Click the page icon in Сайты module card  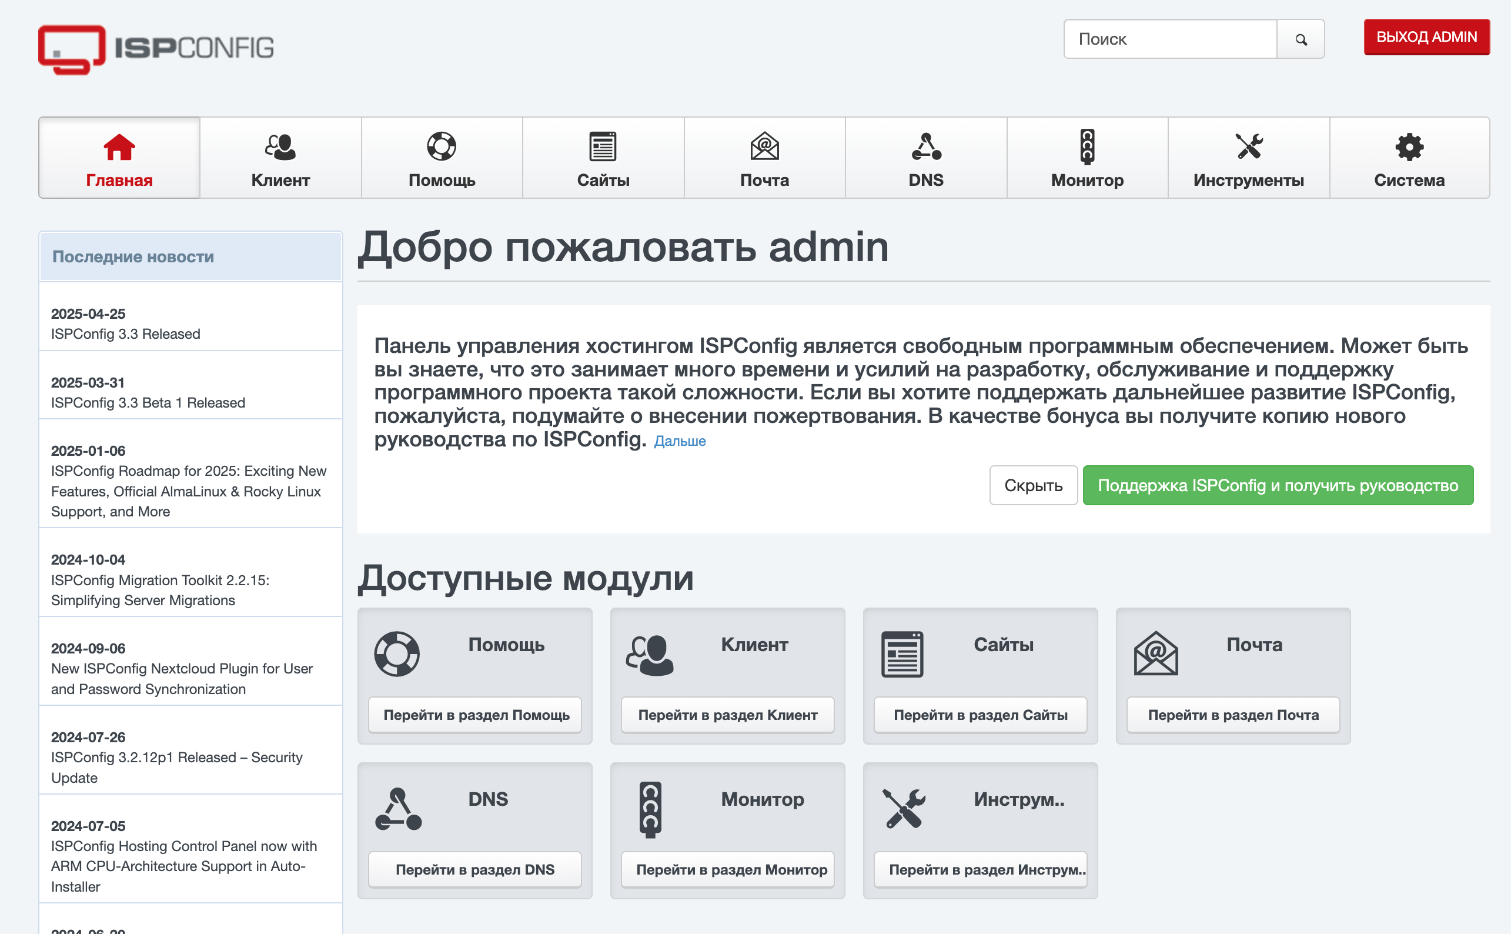point(902,654)
